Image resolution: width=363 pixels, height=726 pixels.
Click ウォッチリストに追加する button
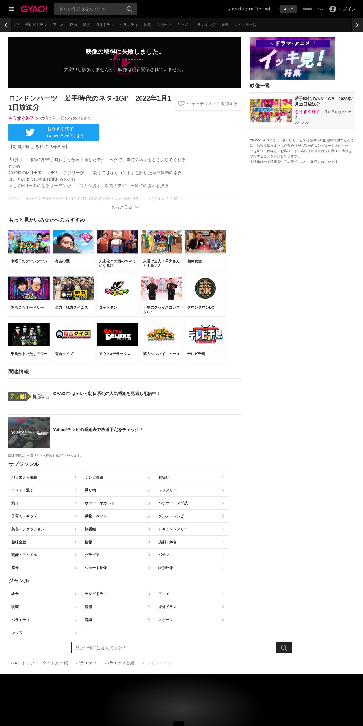click(208, 104)
